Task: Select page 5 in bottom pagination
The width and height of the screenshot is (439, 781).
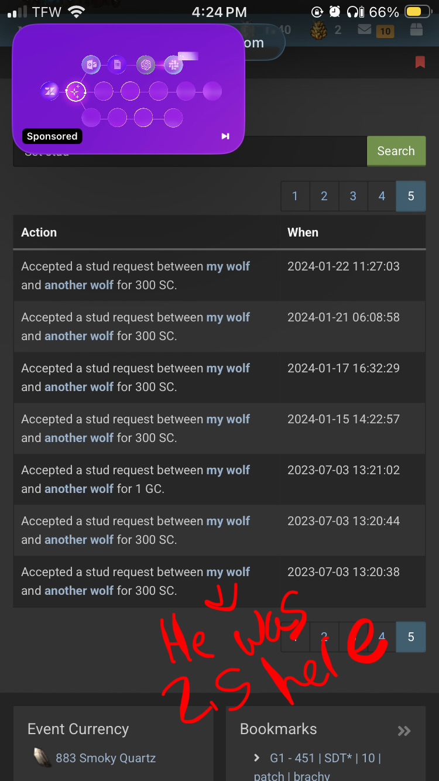Action: coord(411,637)
